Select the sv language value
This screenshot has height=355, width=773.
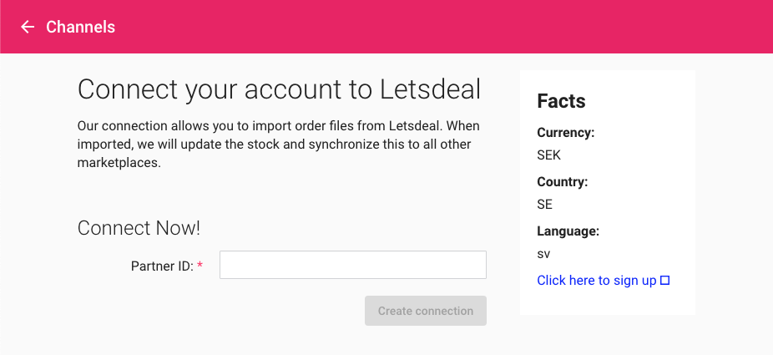coord(543,255)
